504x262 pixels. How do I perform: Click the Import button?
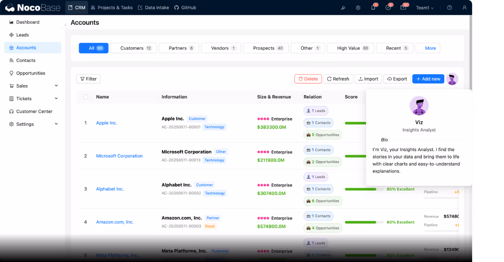pyautogui.click(x=368, y=79)
